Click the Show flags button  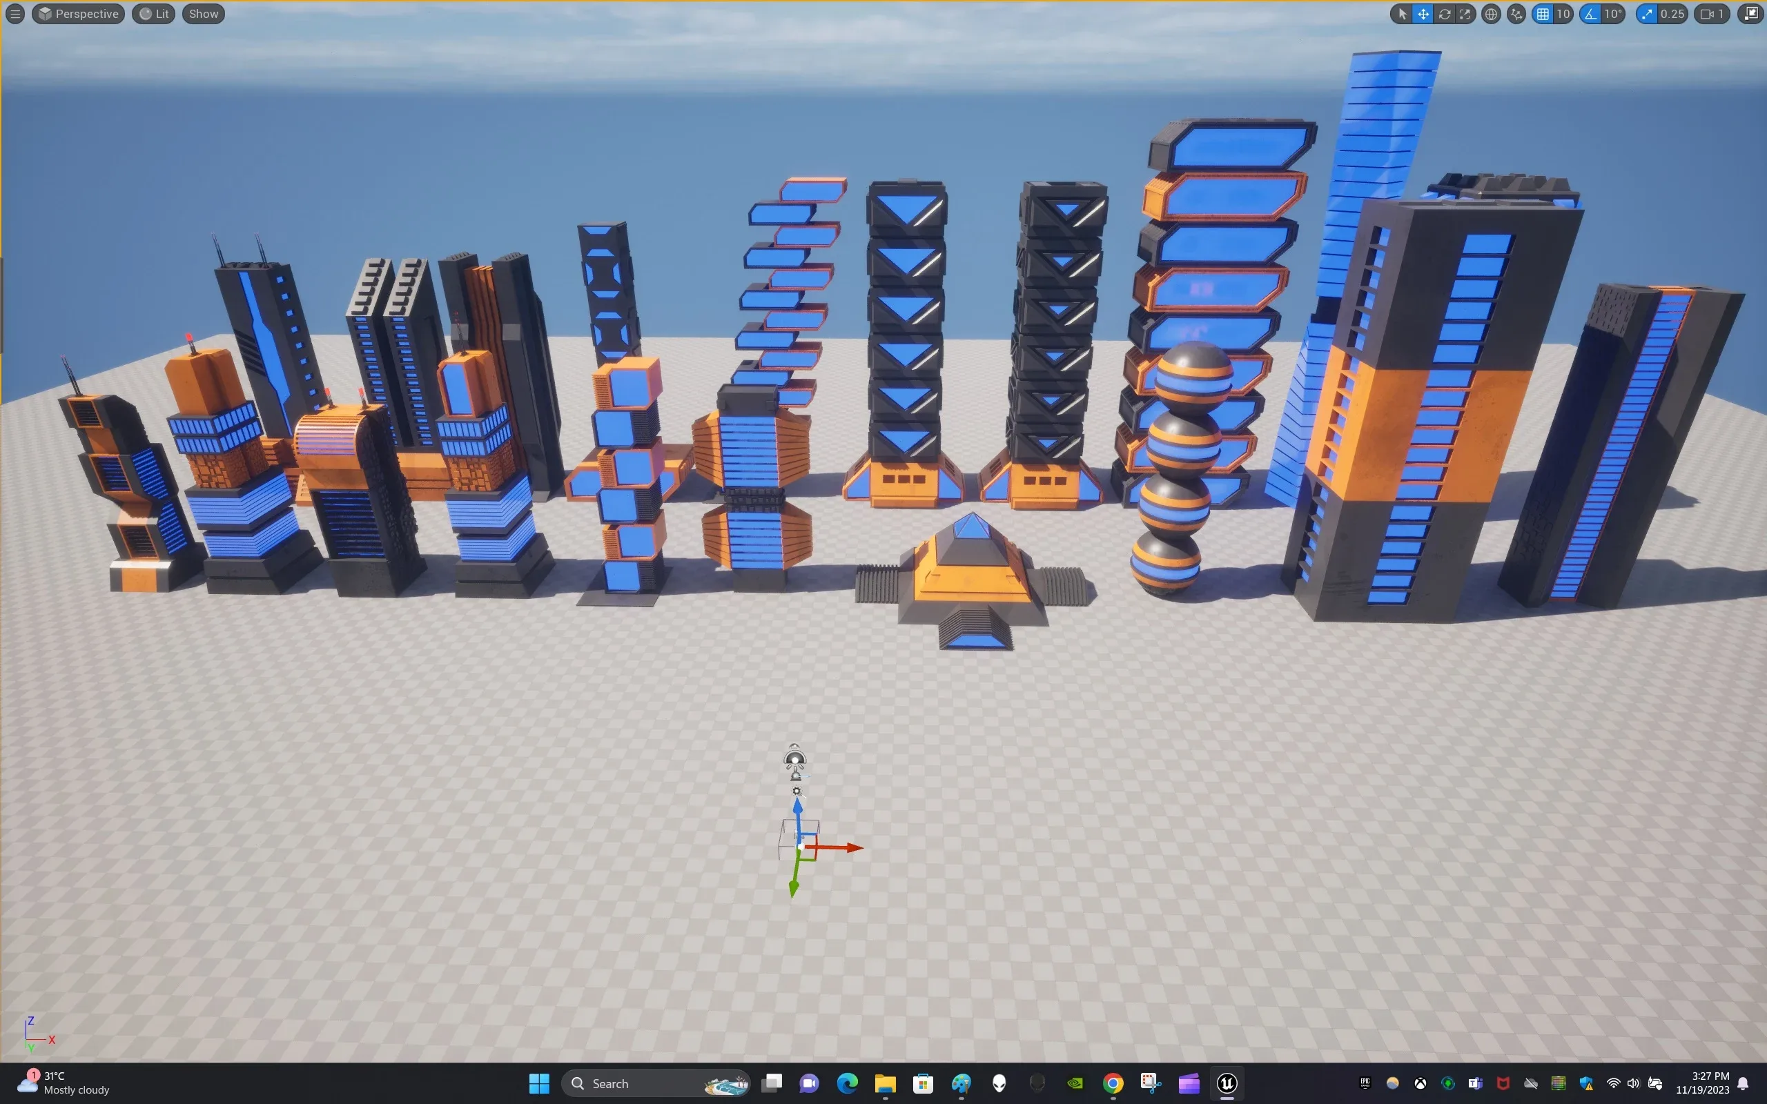point(203,14)
